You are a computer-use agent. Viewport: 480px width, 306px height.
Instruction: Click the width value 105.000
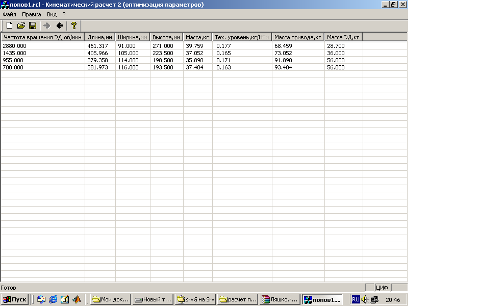(128, 53)
